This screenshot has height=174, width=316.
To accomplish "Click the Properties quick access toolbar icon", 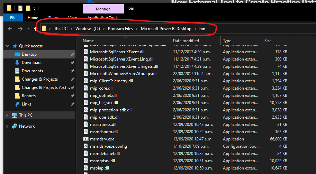I will [x=20, y=8].
